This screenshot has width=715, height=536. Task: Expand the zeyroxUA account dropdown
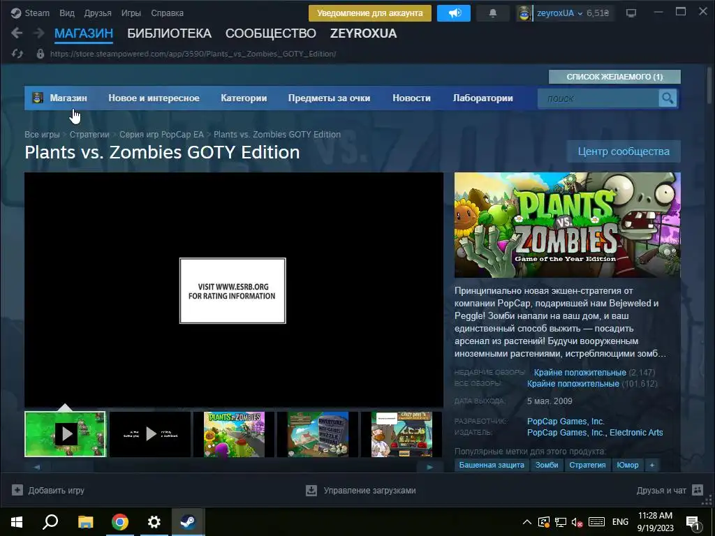coord(580,14)
